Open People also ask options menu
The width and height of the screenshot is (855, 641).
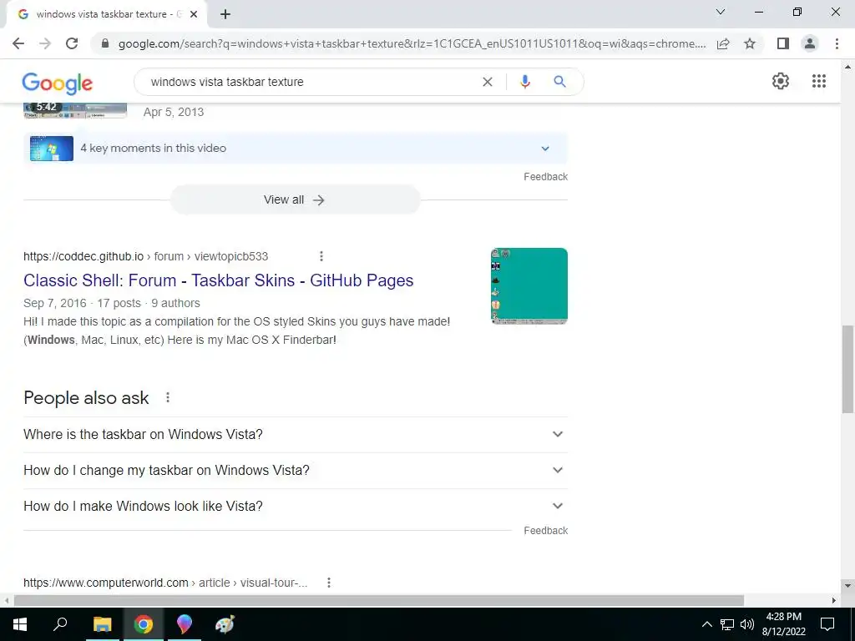click(168, 397)
